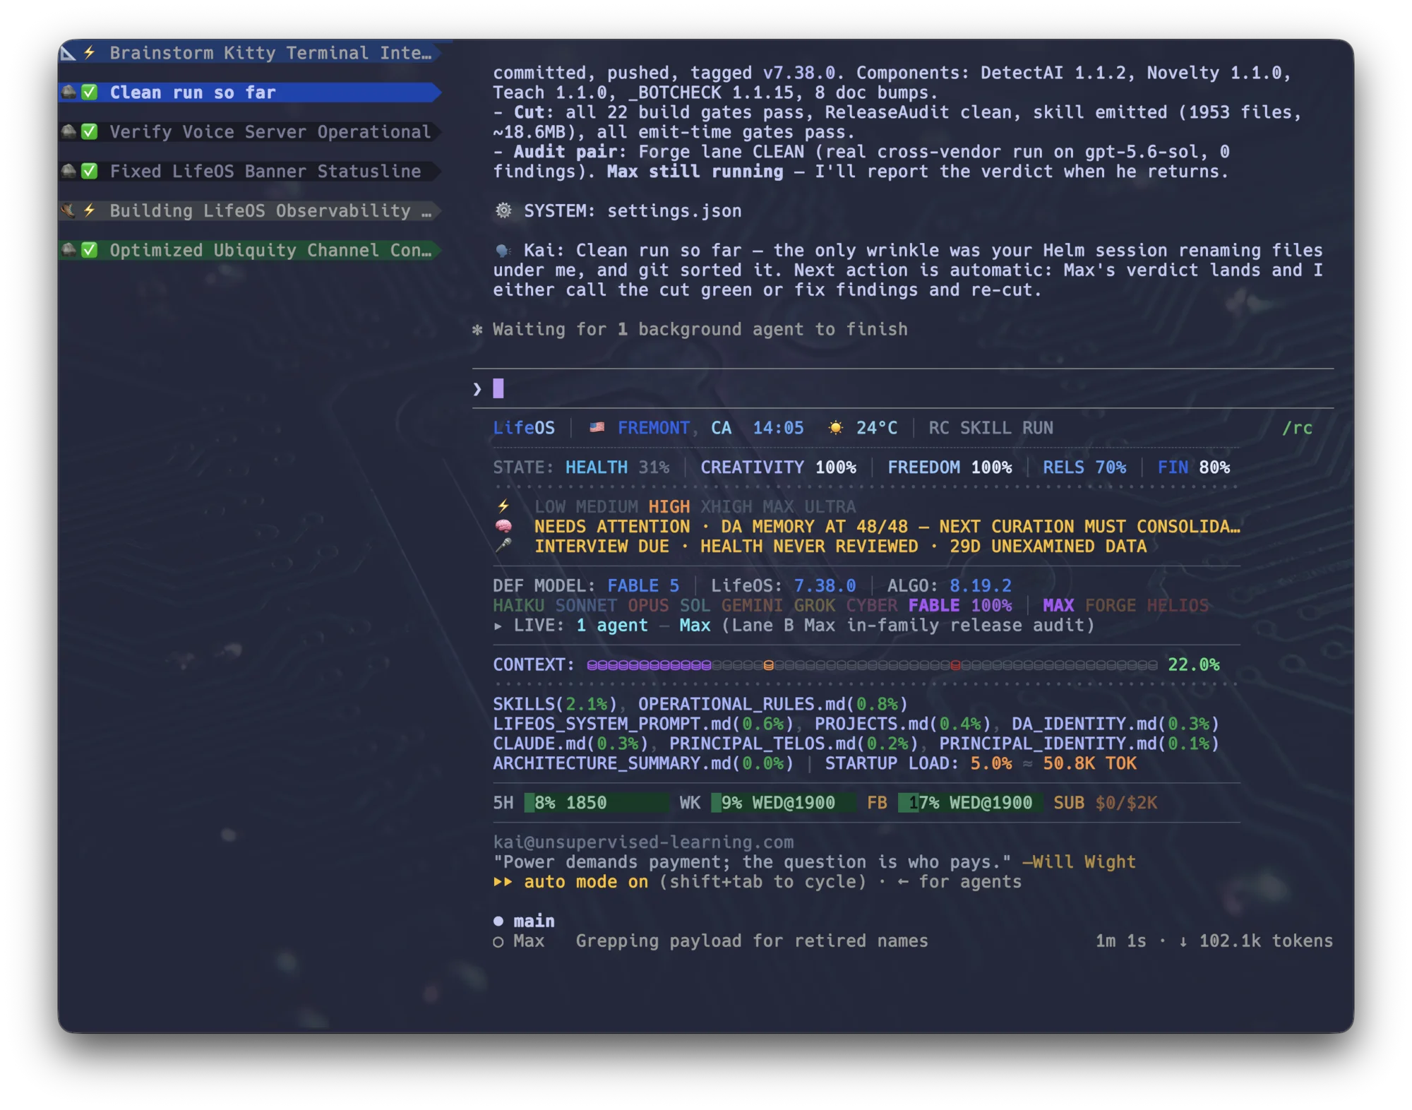Expand the LIVE agents disclosure triangle
This screenshot has height=1110, width=1412.
click(x=498, y=626)
